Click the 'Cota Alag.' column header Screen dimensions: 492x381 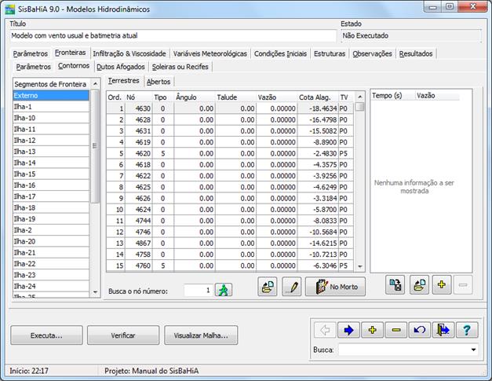tap(318, 97)
